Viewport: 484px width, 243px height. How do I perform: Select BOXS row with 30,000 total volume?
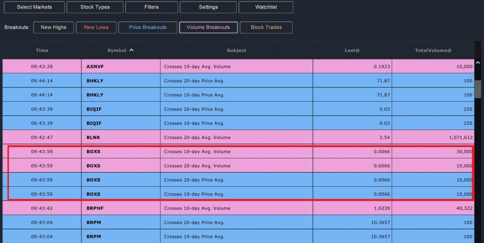pos(93,152)
